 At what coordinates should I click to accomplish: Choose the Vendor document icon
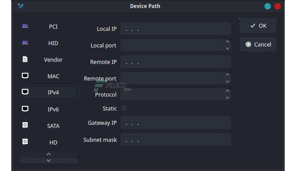tap(25, 59)
